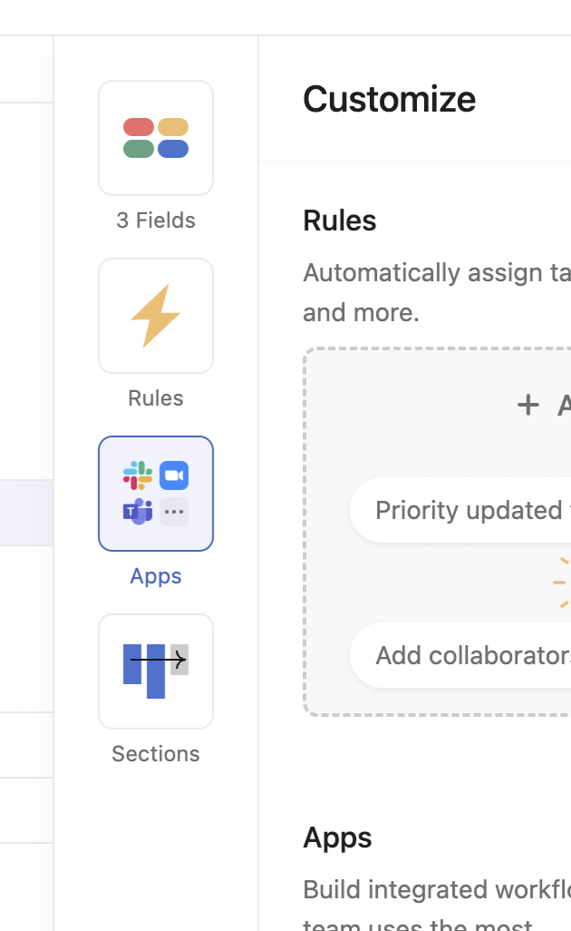
Task: Click the Rules lightning bolt icon
Action: coord(156,316)
